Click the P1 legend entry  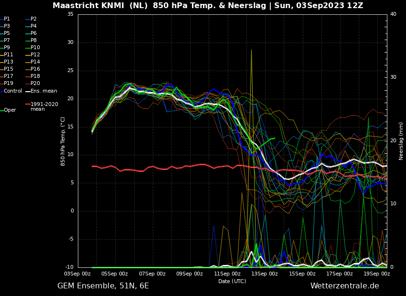point(7,19)
